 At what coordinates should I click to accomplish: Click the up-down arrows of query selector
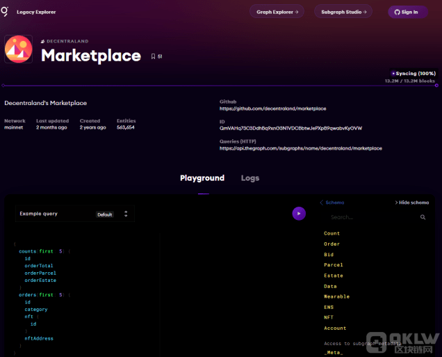coord(126,214)
